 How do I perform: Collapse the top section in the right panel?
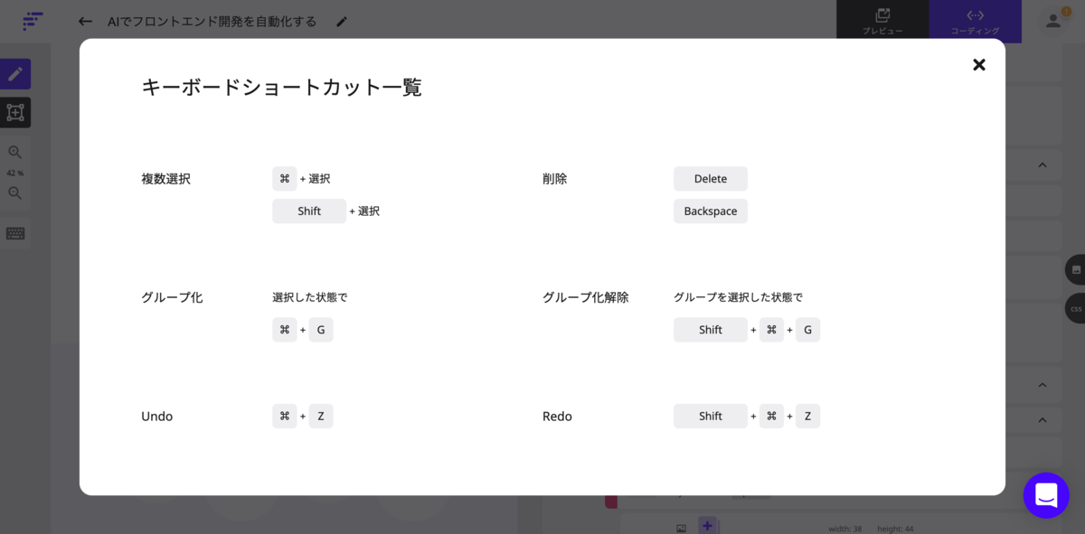point(1042,164)
